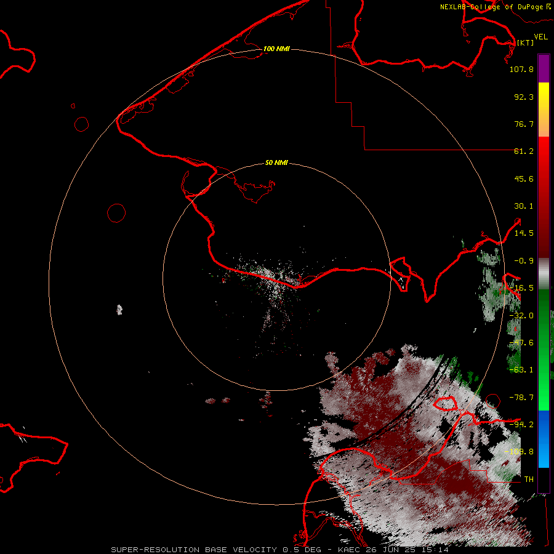Screen dimensions: 554x554
Task: Pick the black TH segment of the color bar
Action: click(544, 480)
